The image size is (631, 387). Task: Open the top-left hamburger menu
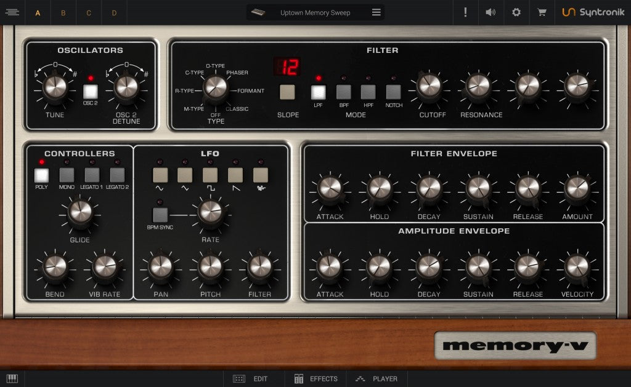12,12
